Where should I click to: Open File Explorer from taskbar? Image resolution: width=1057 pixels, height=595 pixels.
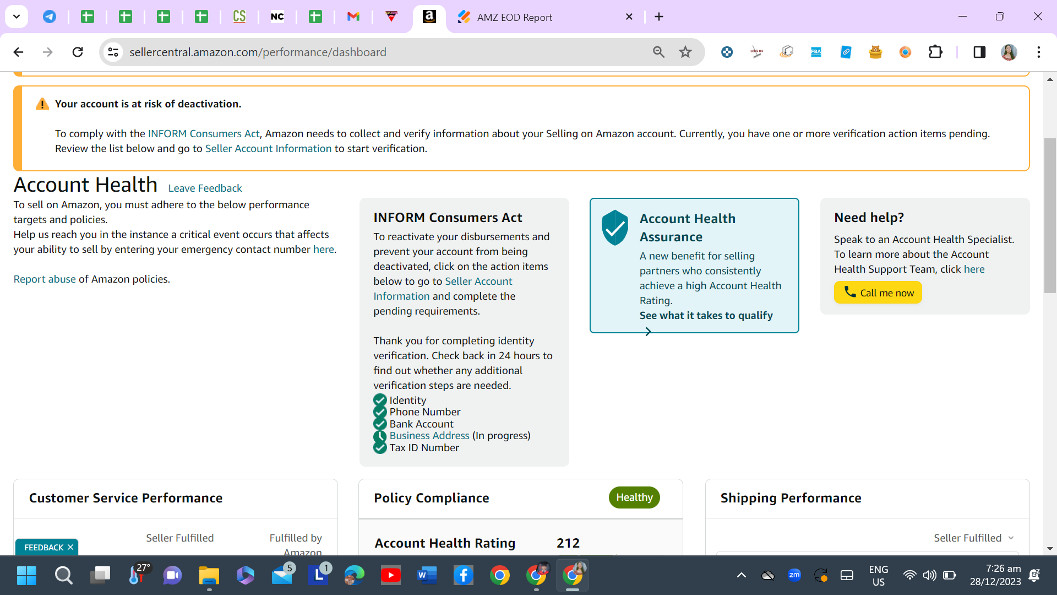tap(209, 576)
